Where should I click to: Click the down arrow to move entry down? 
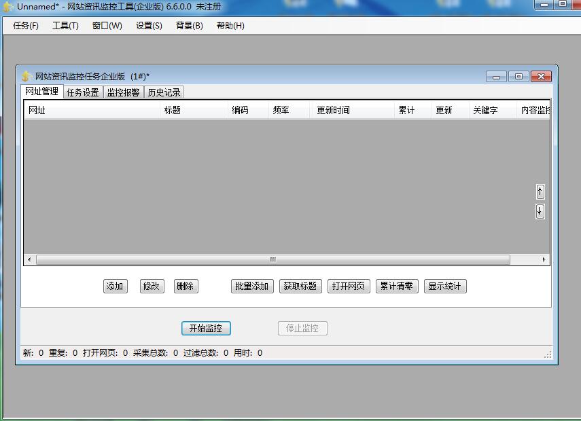[x=539, y=212]
